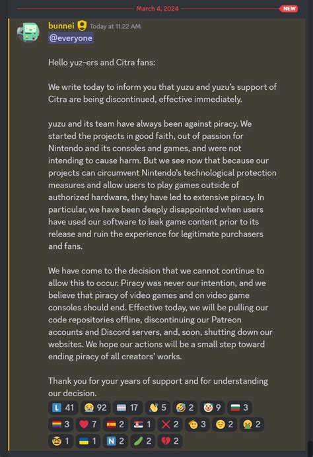
Task: Toggle the pickle reaction
Action: 143,440
